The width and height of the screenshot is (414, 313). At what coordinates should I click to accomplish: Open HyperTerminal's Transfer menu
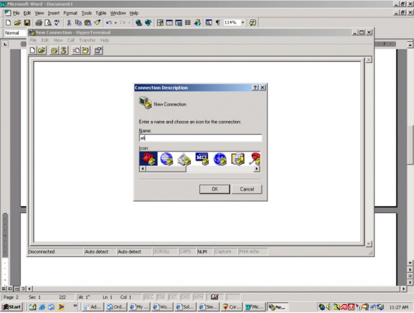click(x=87, y=40)
